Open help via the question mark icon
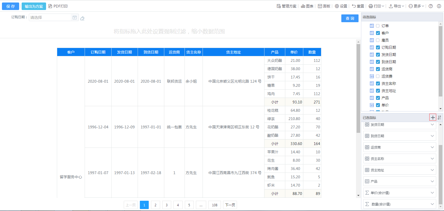444x211 pixels. coord(431,6)
